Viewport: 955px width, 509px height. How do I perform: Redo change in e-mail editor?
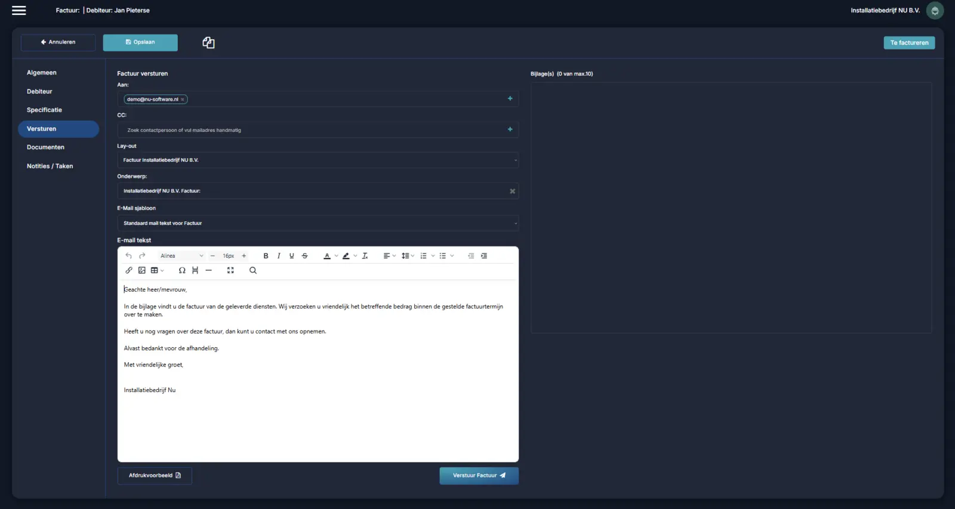[142, 256]
